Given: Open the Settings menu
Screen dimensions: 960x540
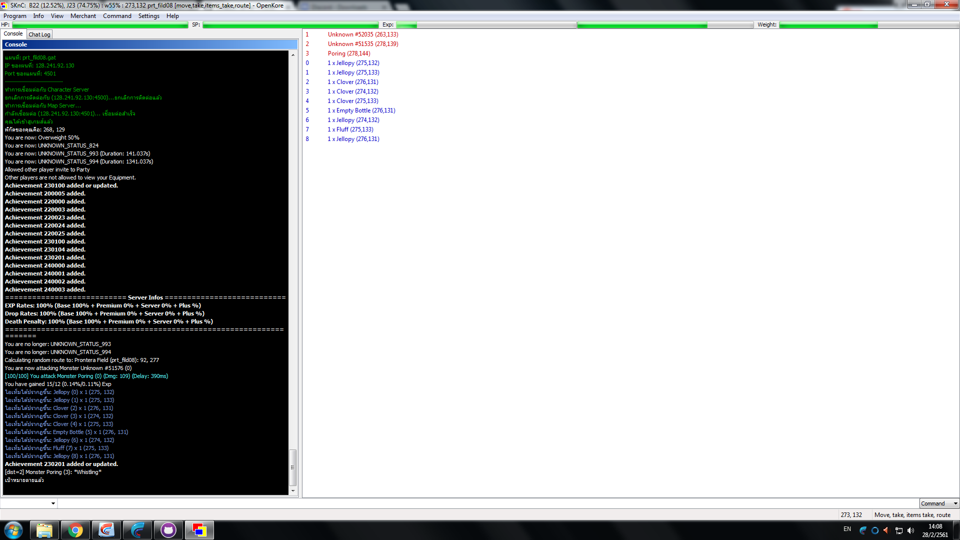Looking at the screenshot, I should pyautogui.click(x=148, y=15).
